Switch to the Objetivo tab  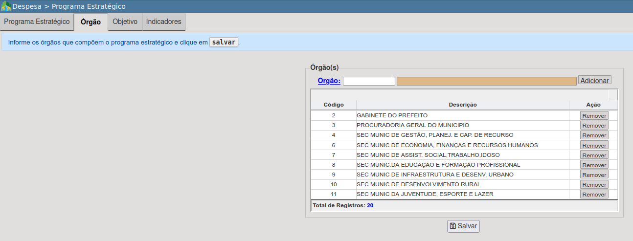[x=125, y=22]
